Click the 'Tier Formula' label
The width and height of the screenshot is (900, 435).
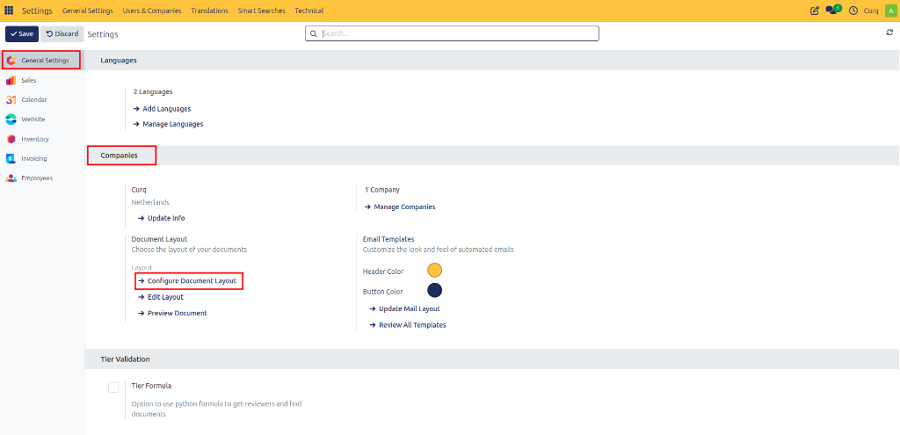tap(151, 386)
